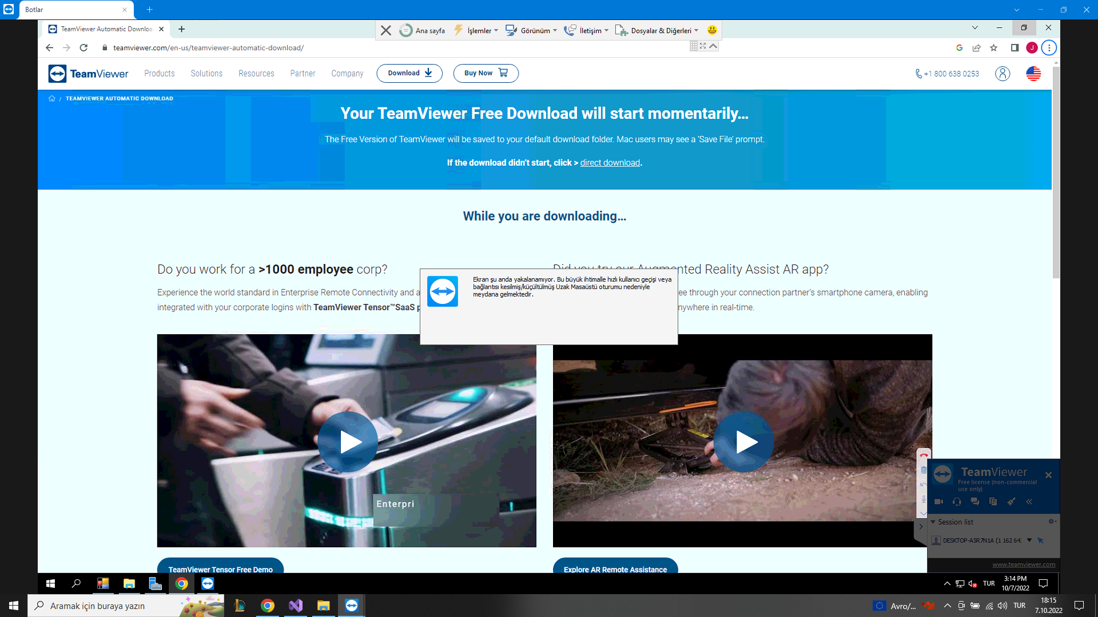Screen dimensions: 1098x617
Task: Open the Partner navigation menu
Action: [303, 74]
